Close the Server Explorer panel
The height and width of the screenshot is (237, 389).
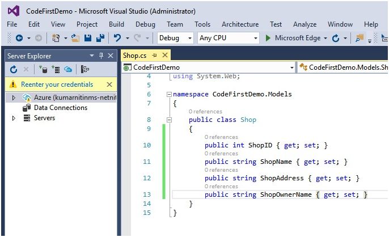pos(111,56)
